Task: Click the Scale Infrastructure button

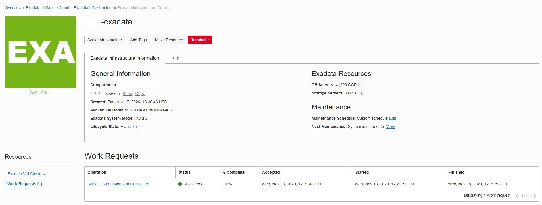Action: pyautogui.click(x=105, y=40)
